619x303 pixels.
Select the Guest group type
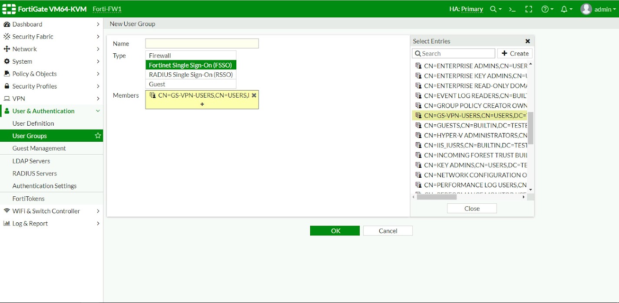coord(191,84)
